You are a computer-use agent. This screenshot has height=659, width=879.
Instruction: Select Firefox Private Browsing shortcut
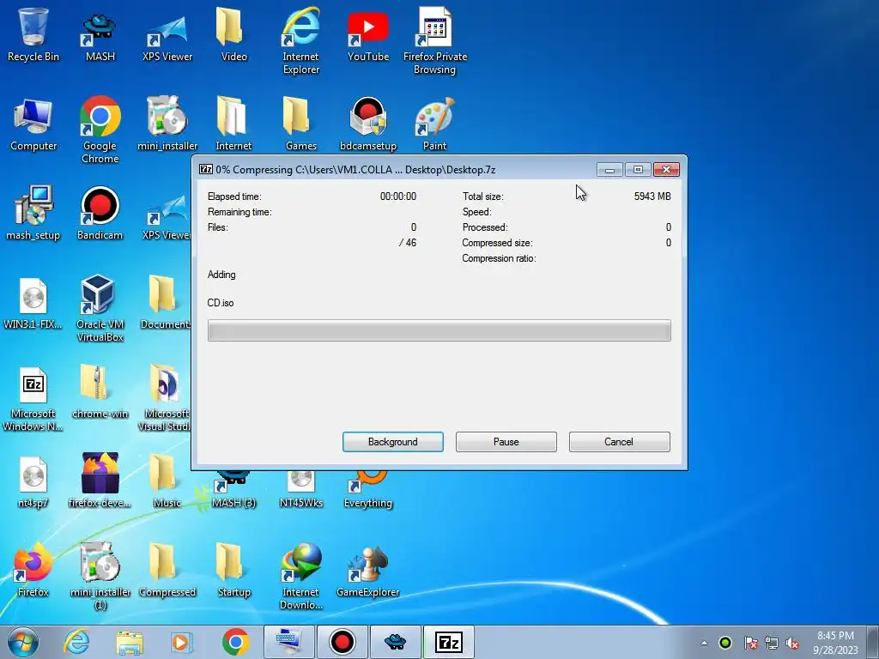(435, 40)
